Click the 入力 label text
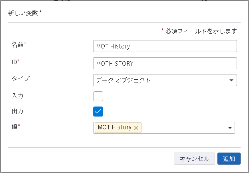This screenshot has height=173, width=249. 18,95
